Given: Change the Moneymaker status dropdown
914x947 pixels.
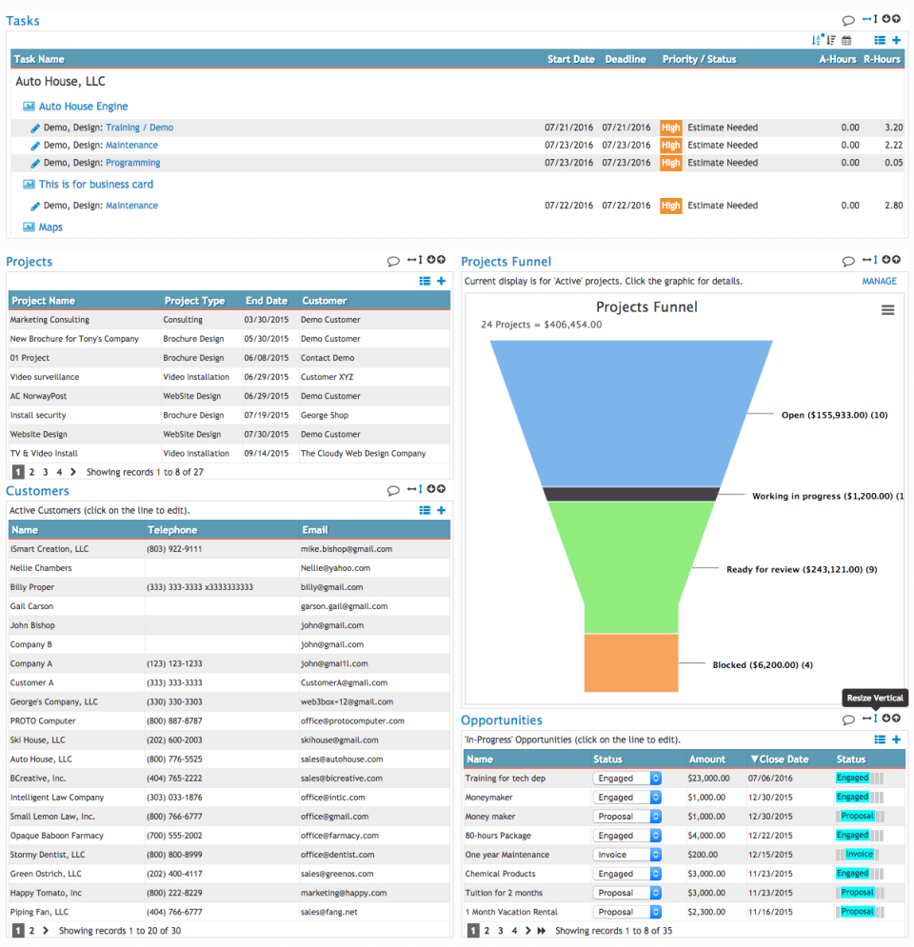Looking at the screenshot, I should pos(626,797).
